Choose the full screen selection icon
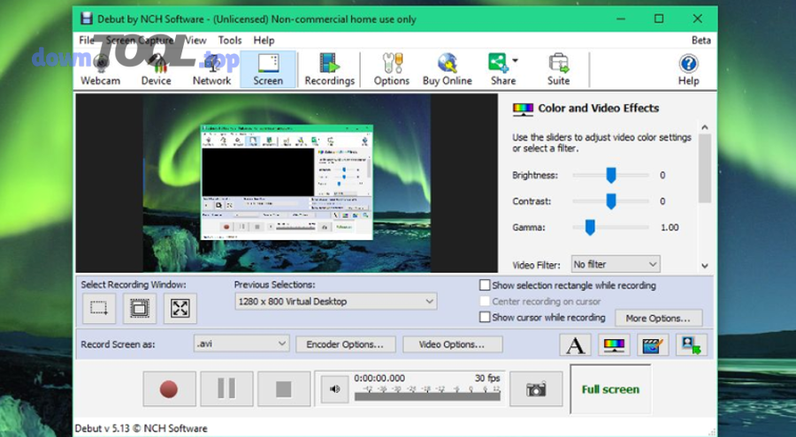 pos(180,308)
